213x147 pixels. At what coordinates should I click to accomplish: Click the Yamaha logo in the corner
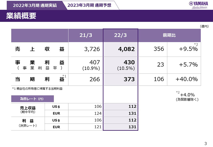coord(199,5)
